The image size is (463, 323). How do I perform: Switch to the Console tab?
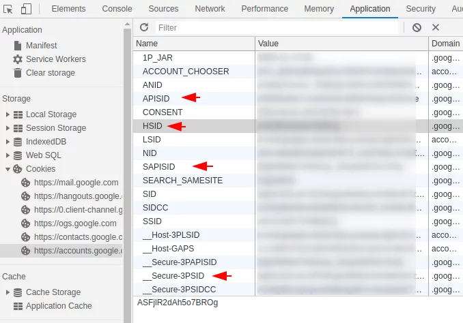117,9
